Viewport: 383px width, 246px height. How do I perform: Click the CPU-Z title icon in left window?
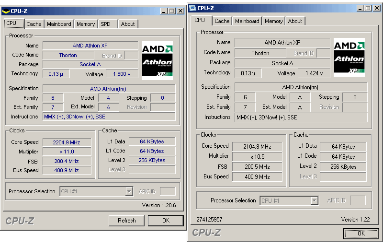coord(6,11)
